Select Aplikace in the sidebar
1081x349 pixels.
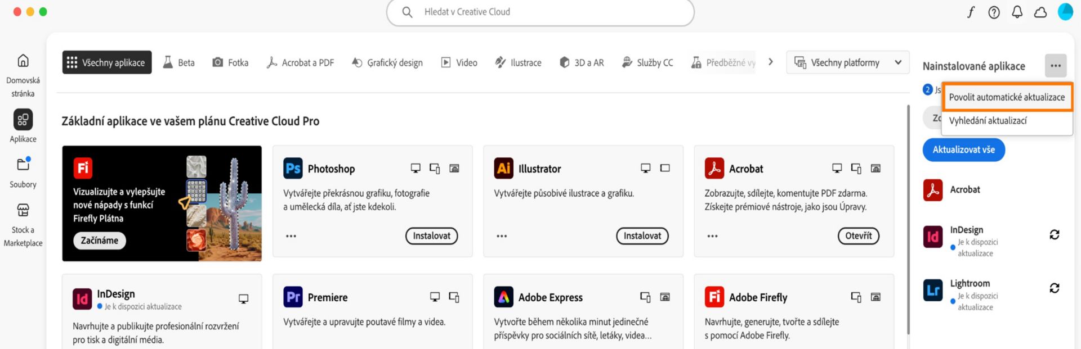click(x=23, y=126)
